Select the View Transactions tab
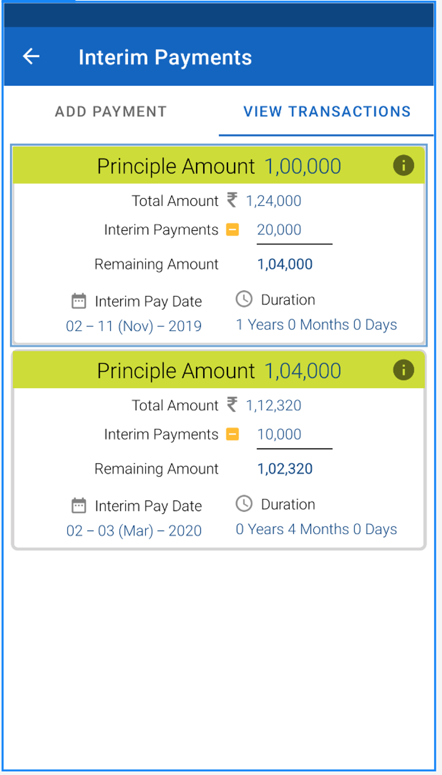This screenshot has width=442, height=775. (327, 111)
